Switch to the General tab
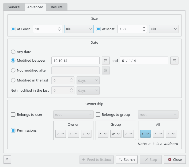189x167 pixels. tap(14, 7)
